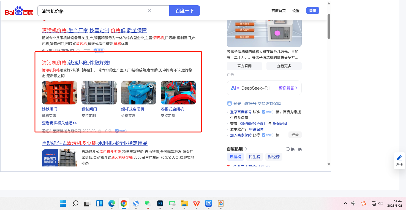
Task: Click the plasma cleaner ad image
Action: (264, 33)
